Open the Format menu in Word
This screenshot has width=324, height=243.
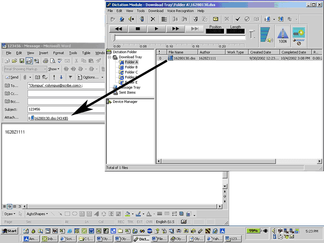point(59,53)
